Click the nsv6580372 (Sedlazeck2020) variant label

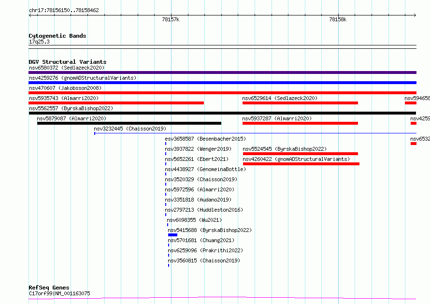pyautogui.click(x=67, y=68)
